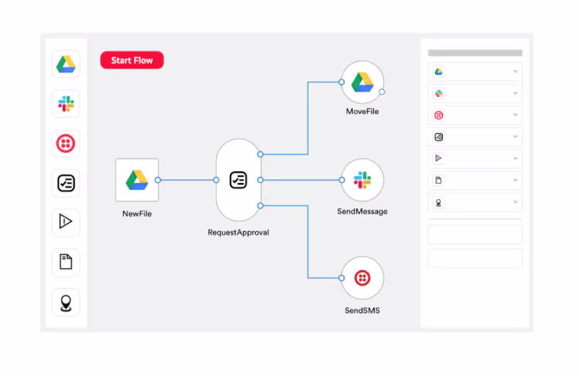Click RequestApproval's top output port
This screenshot has width=579, height=376.
coord(261,154)
